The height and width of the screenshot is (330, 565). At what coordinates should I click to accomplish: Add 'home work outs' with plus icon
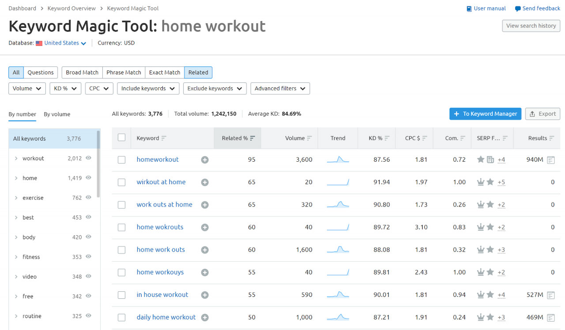tap(205, 250)
